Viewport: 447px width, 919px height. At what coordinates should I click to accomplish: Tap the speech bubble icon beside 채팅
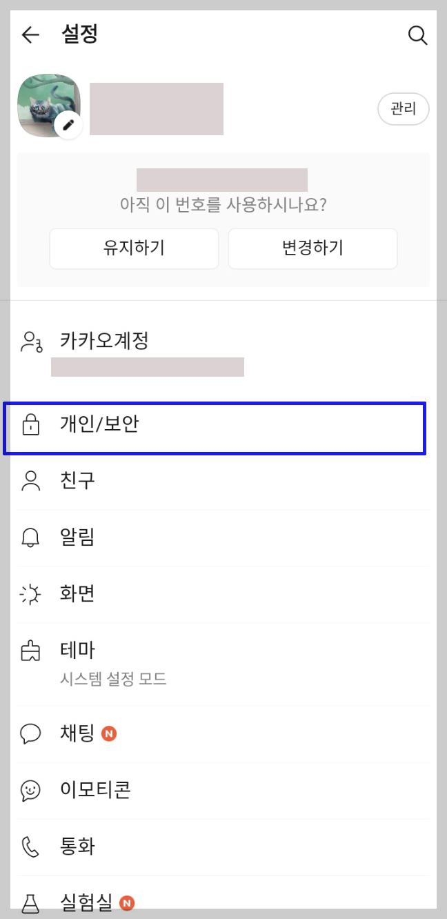30,734
